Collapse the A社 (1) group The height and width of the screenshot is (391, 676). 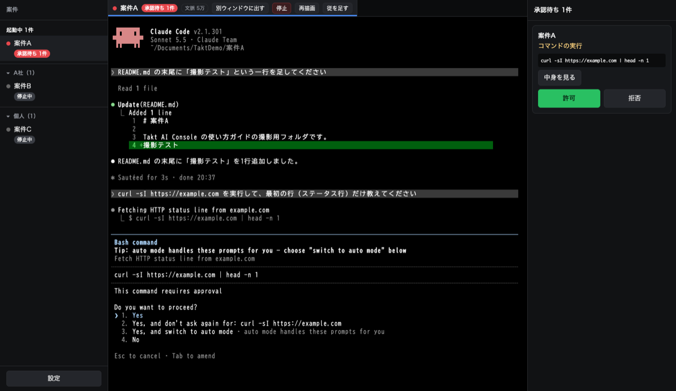click(21, 73)
